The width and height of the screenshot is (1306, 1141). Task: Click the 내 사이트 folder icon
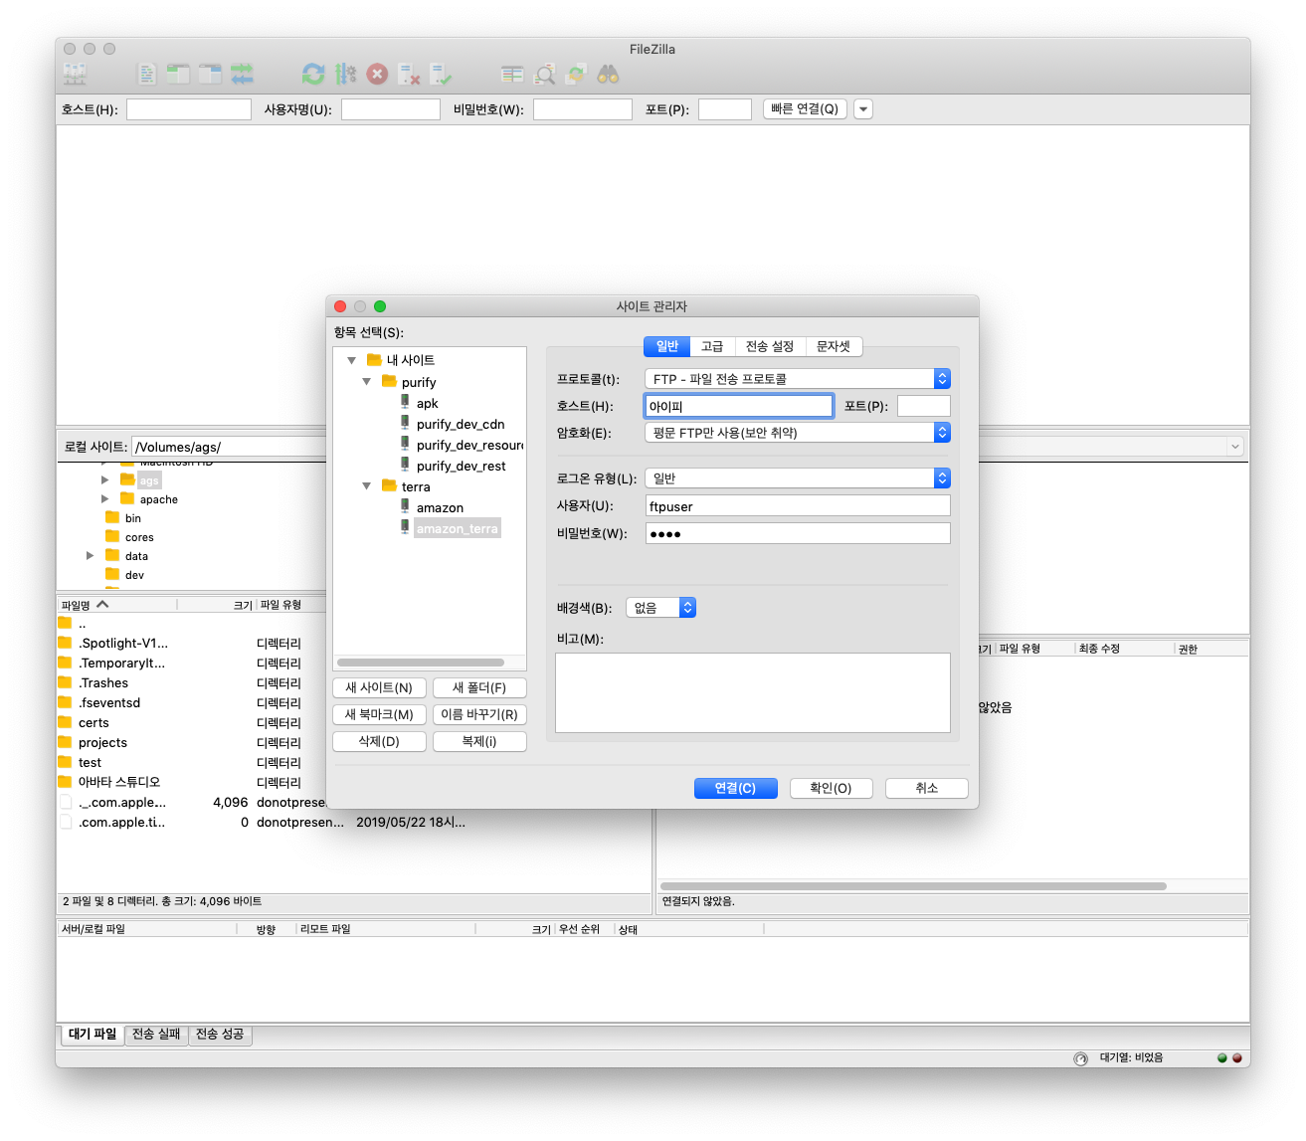(375, 359)
